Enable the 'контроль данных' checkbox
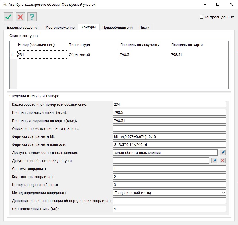238x225 pixels. coord(201,17)
